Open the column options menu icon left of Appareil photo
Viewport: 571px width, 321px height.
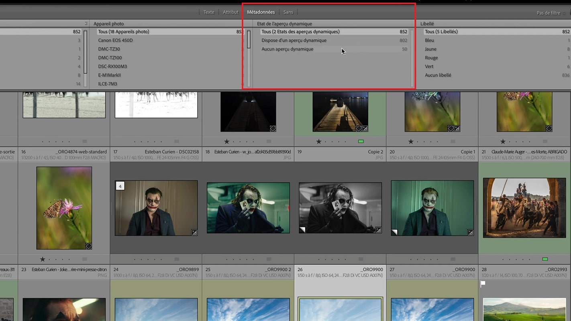[x=86, y=24]
